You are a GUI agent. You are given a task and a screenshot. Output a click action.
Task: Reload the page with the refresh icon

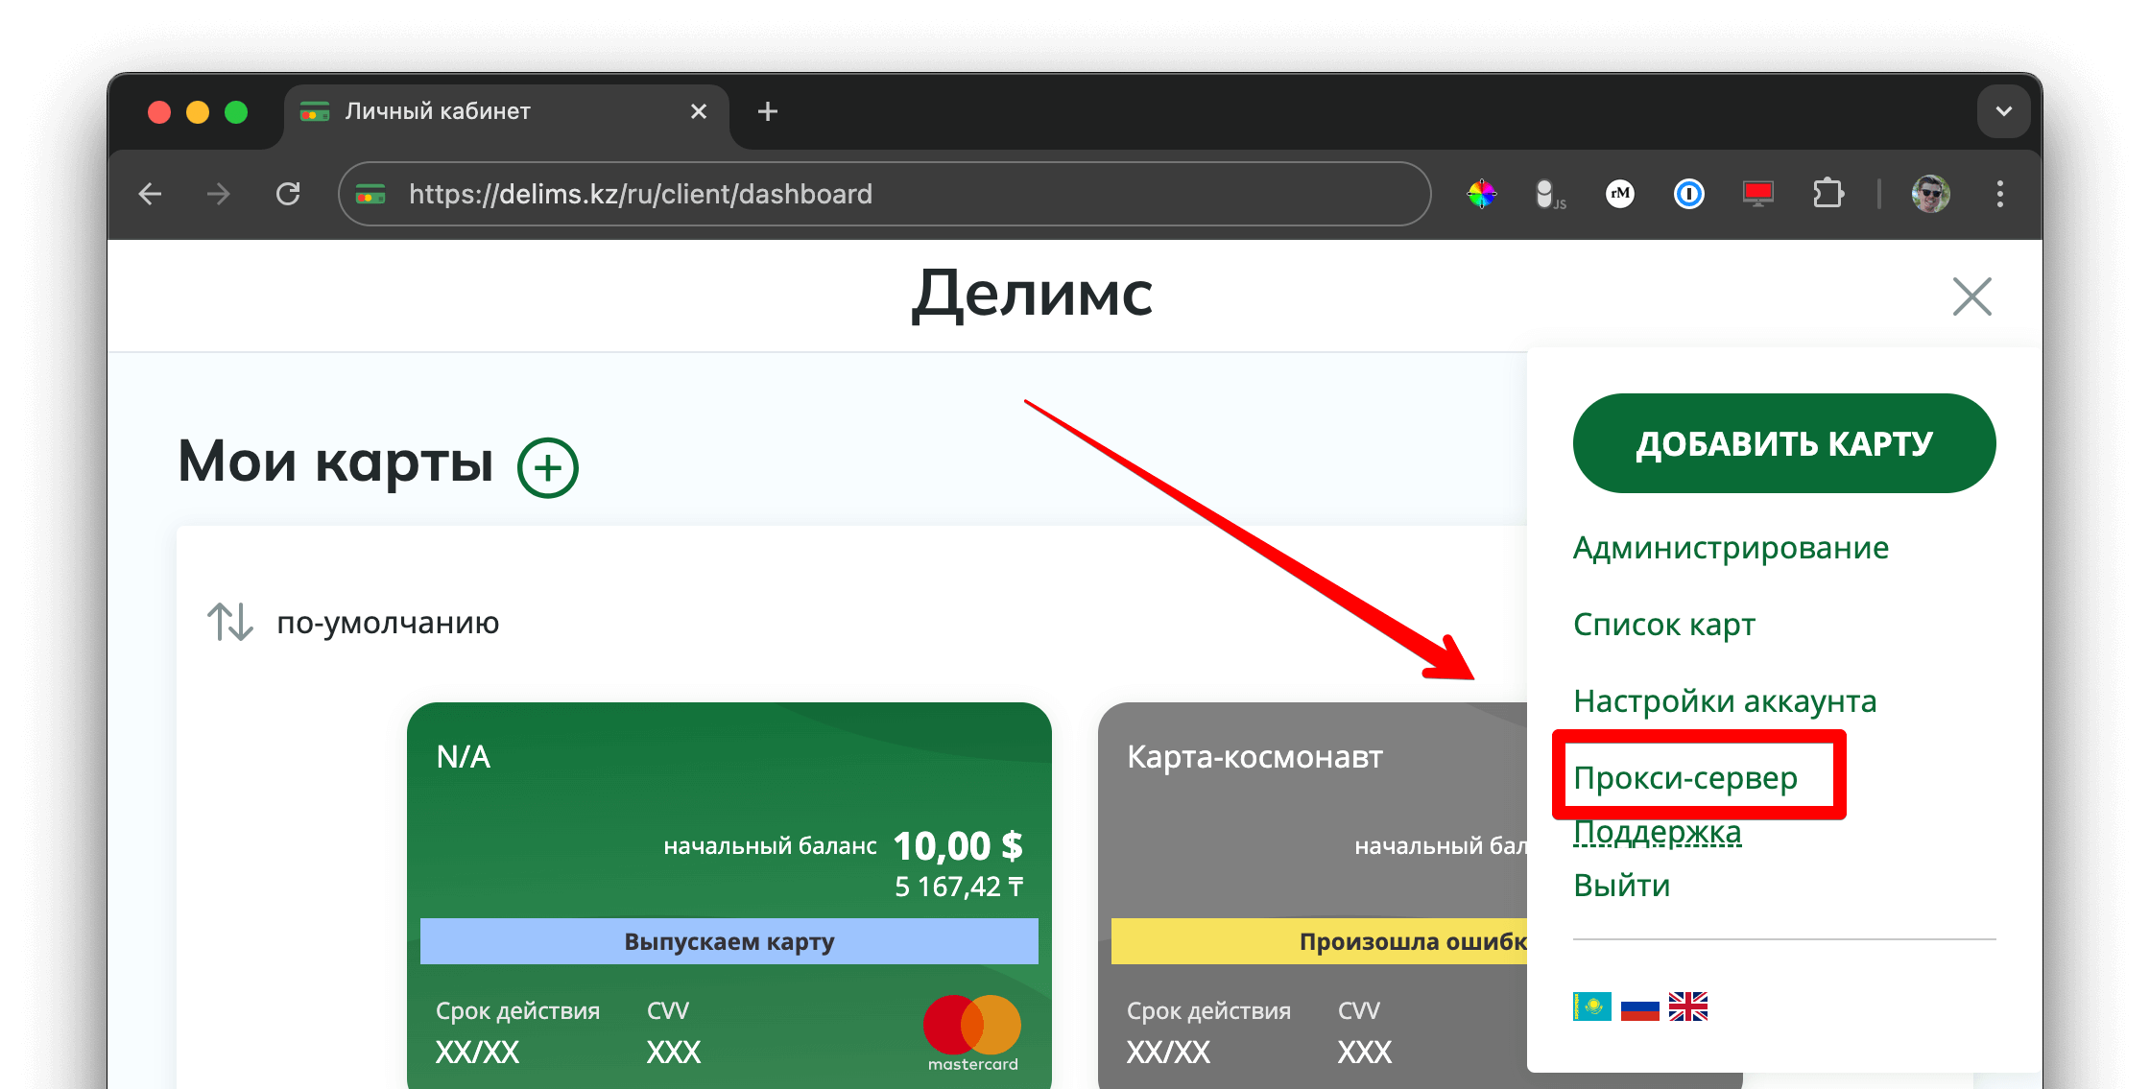[x=288, y=194]
